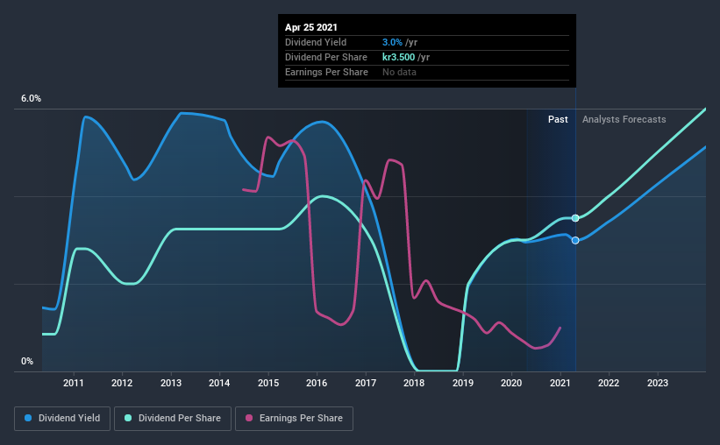Click the 2018 x-axis year label
Screen dimensions: 720x445
tap(414, 383)
